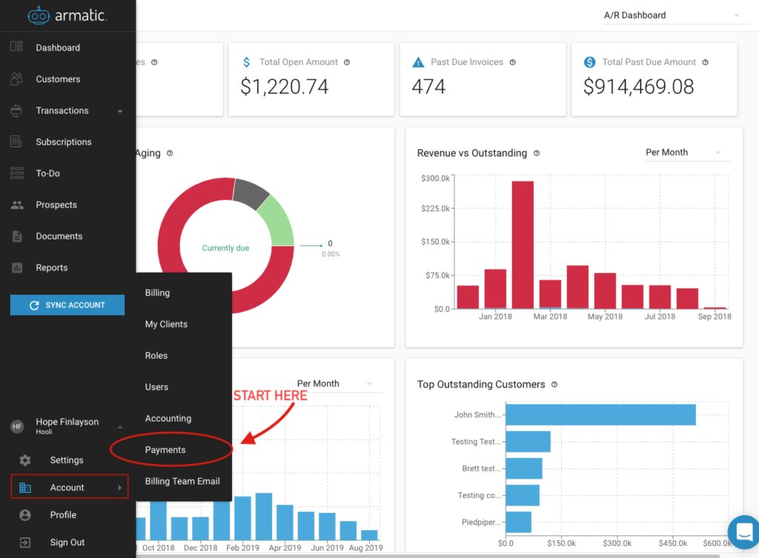Image resolution: width=759 pixels, height=558 pixels.
Task: Click help icon next to Revenue vs Outstanding
Action: 537,153
